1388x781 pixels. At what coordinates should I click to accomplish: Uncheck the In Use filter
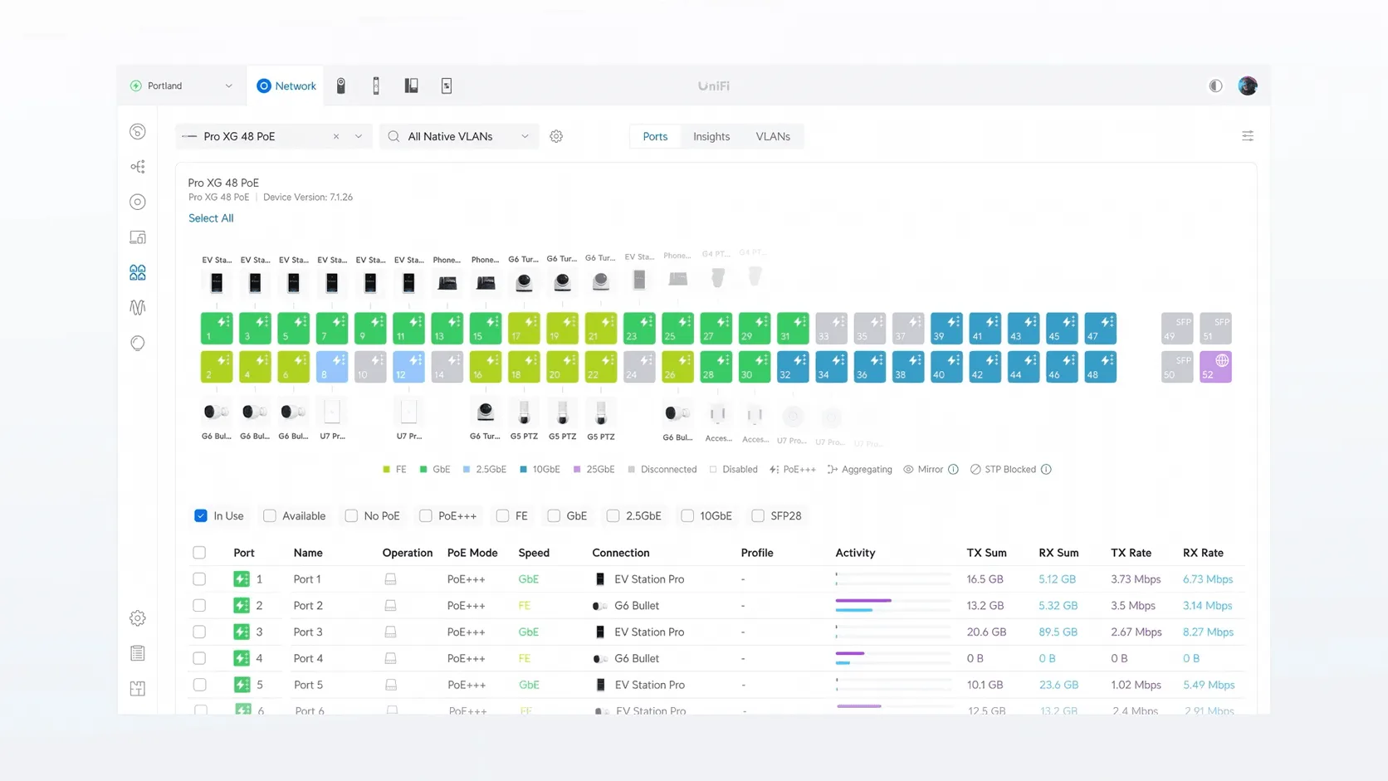coord(201,515)
